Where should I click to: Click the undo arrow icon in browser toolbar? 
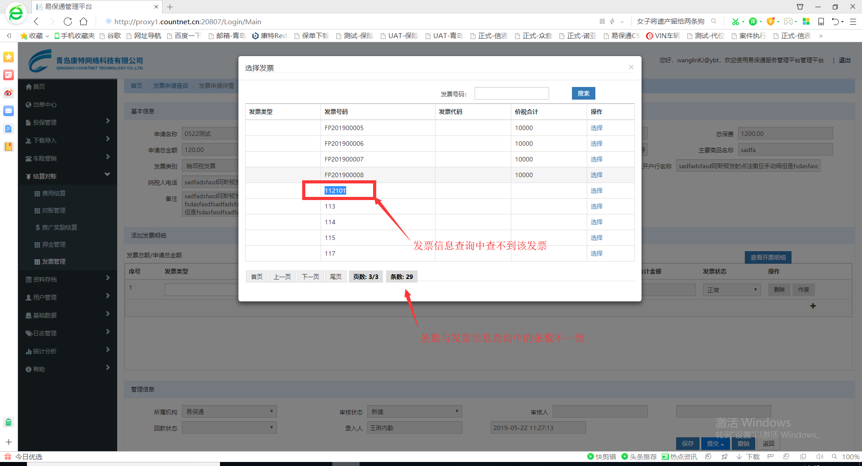point(835,22)
